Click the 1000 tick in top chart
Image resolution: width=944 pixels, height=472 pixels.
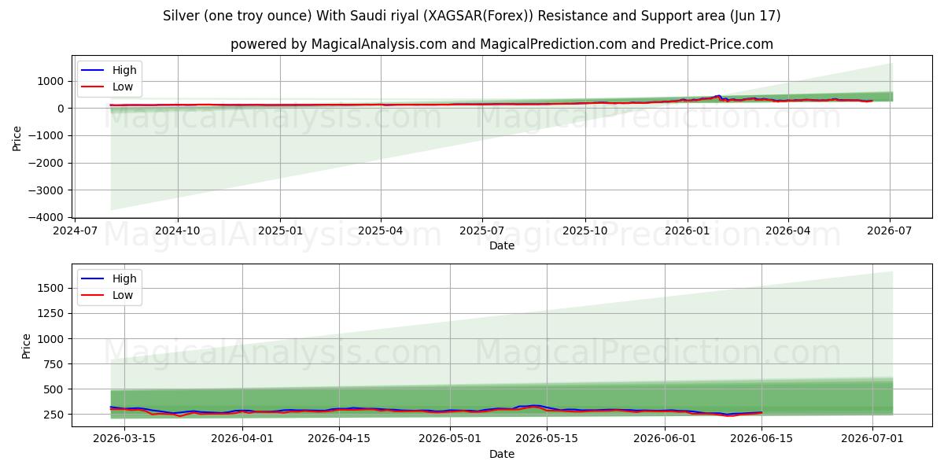52,81
